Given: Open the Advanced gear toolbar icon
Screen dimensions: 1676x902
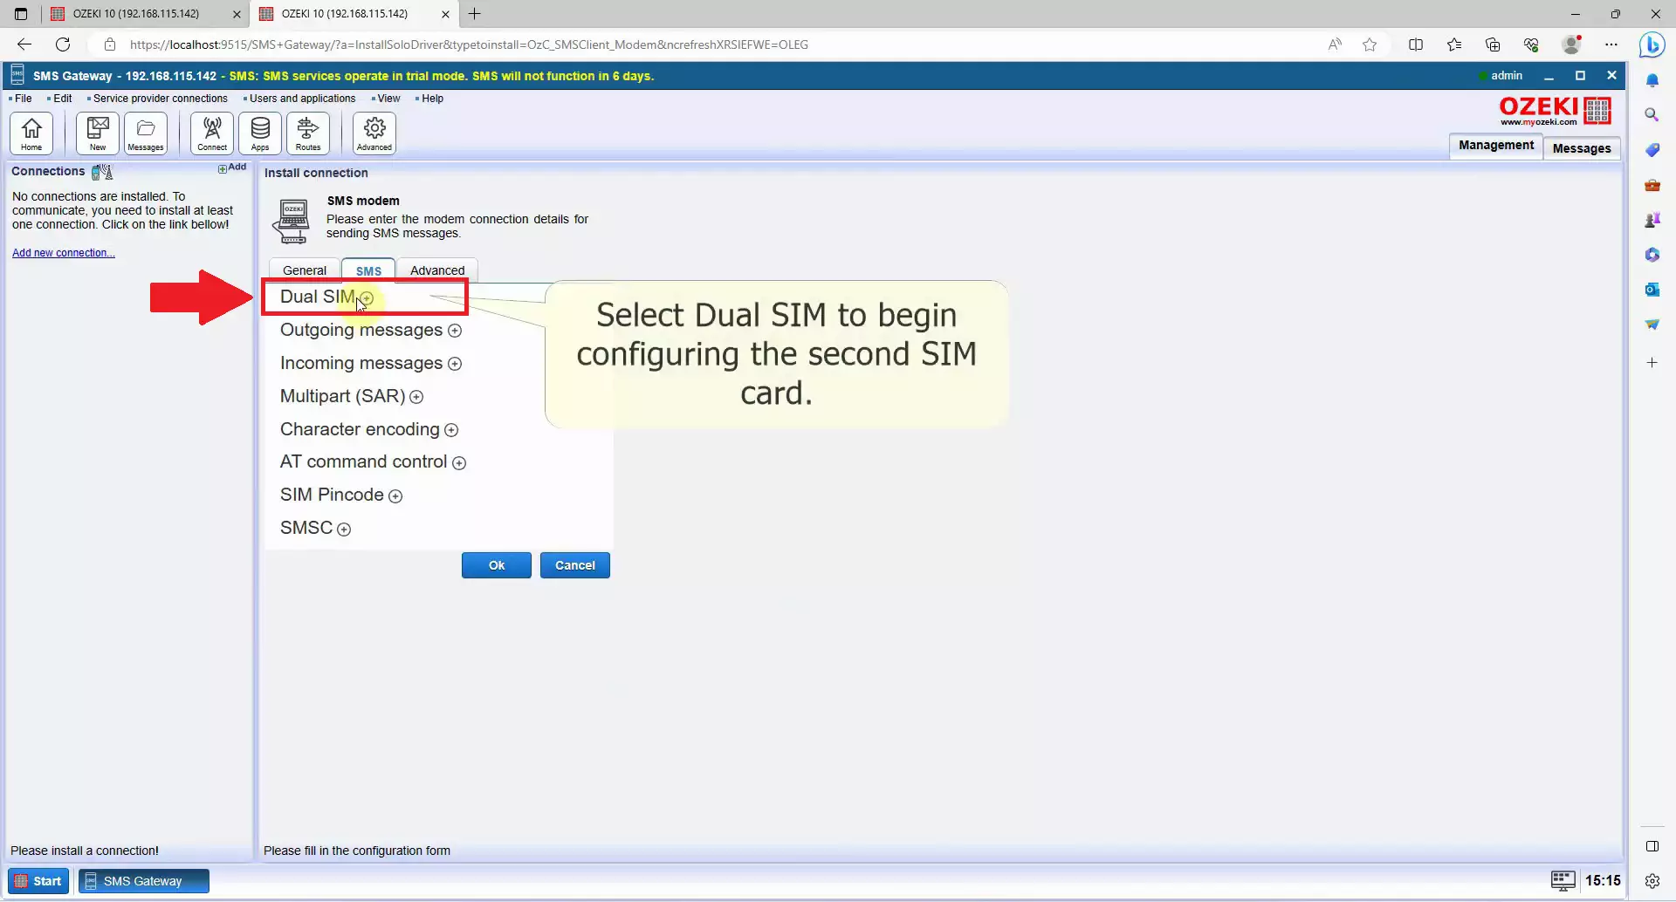Looking at the screenshot, I should click(x=374, y=133).
